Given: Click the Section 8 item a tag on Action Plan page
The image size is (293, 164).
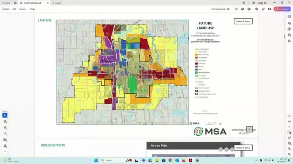Looking at the screenshot, I should 243,148.
